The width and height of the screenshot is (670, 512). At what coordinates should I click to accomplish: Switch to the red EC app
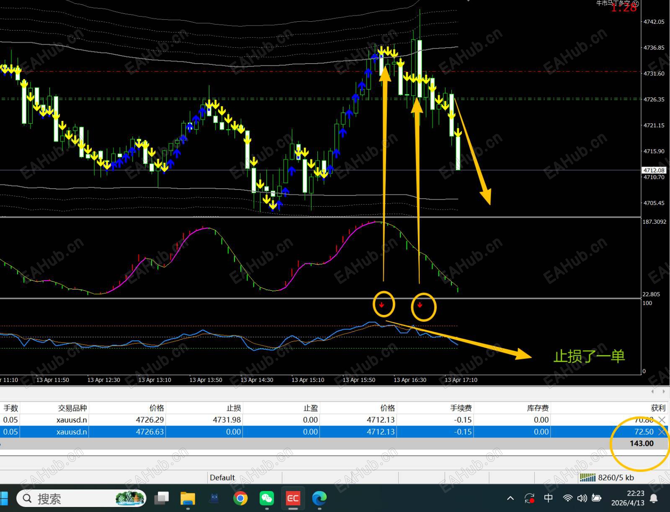click(293, 498)
